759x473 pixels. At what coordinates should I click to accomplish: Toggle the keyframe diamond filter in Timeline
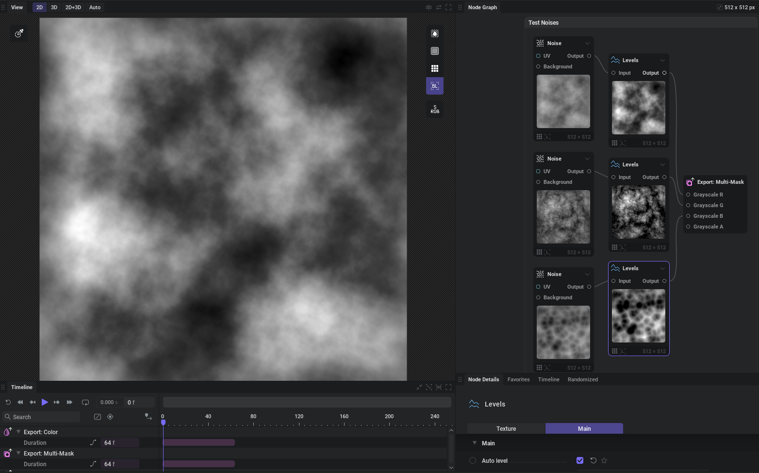[110, 417]
